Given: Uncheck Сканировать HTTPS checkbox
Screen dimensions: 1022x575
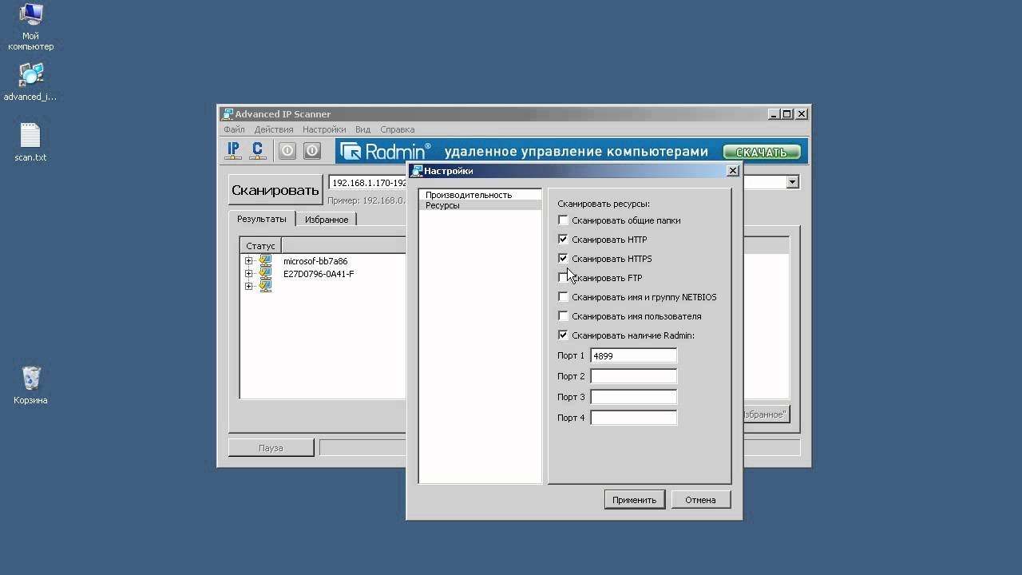Looking at the screenshot, I should [x=563, y=259].
